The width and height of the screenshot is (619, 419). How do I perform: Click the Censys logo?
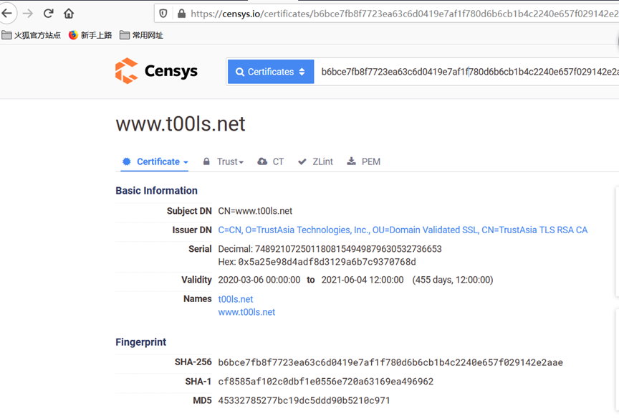pyautogui.click(x=156, y=71)
